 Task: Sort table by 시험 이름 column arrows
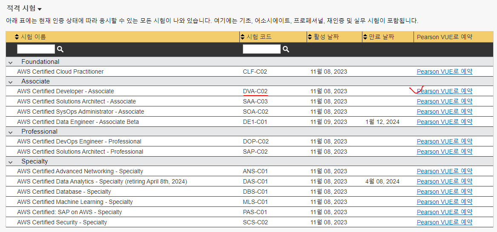pos(17,37)
